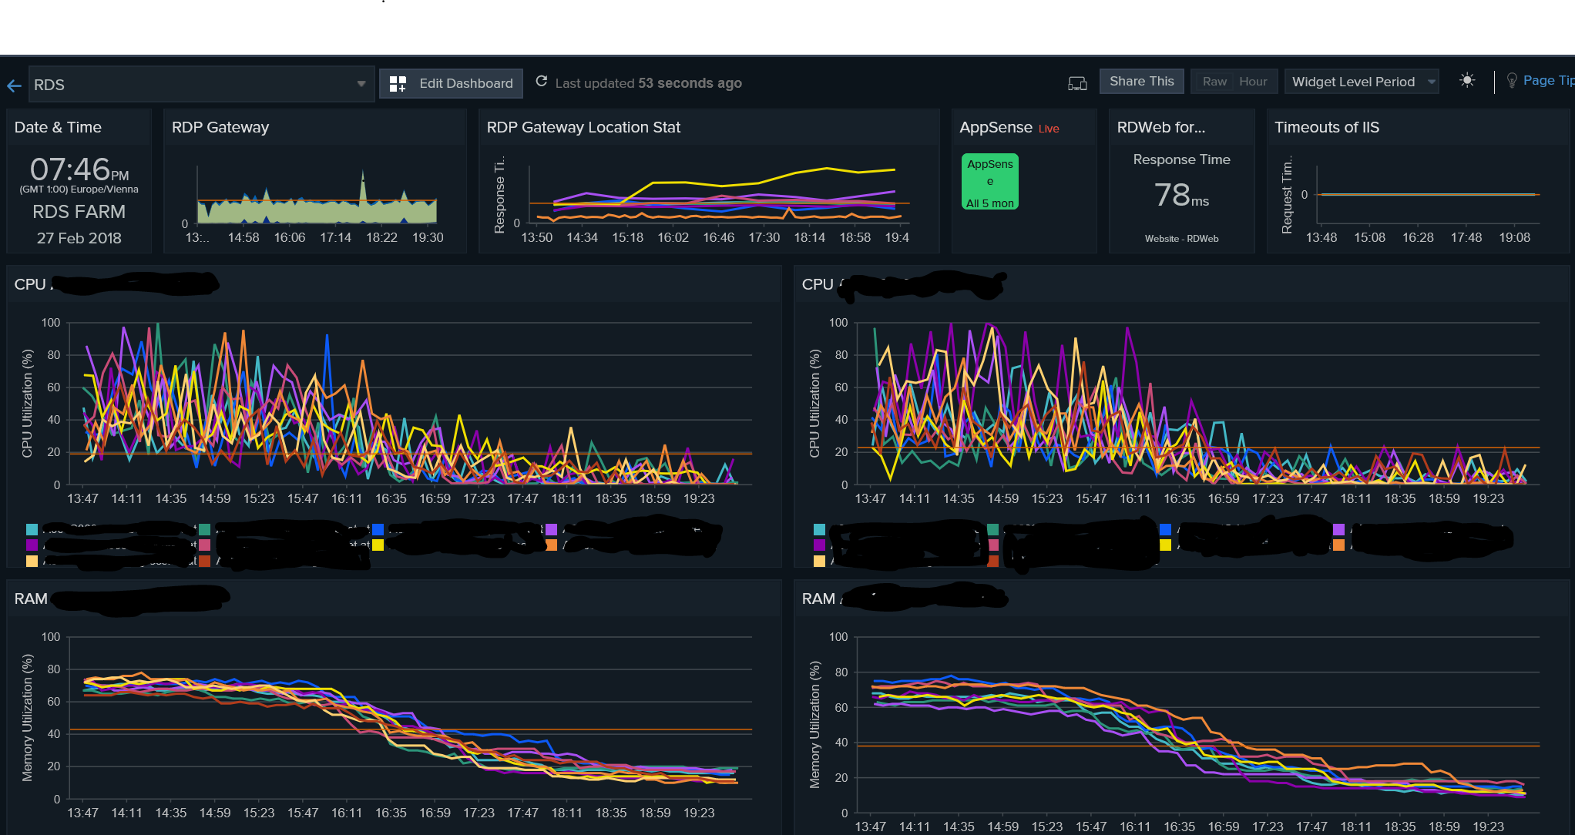Click blue legend swatch in left CPU chart

pos(378,529)
